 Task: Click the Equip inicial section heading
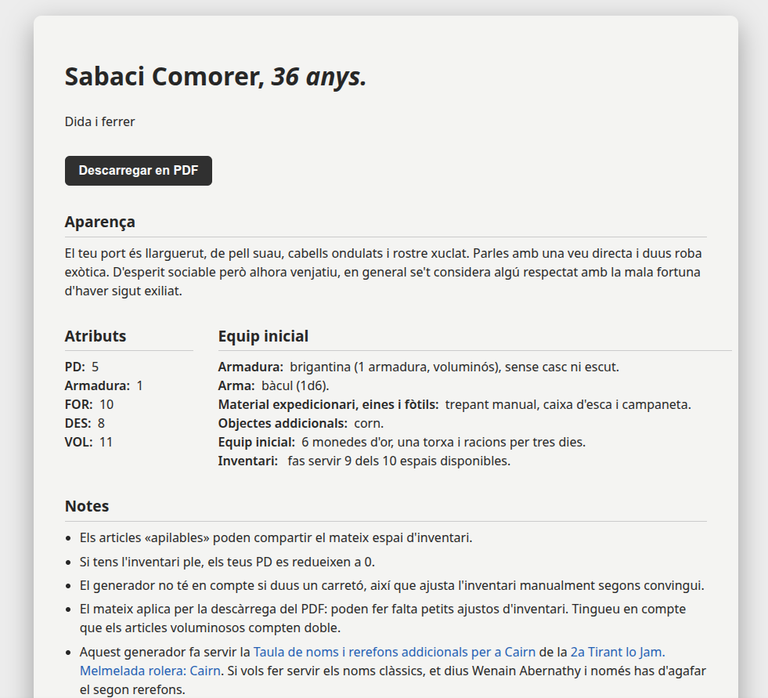263,336
